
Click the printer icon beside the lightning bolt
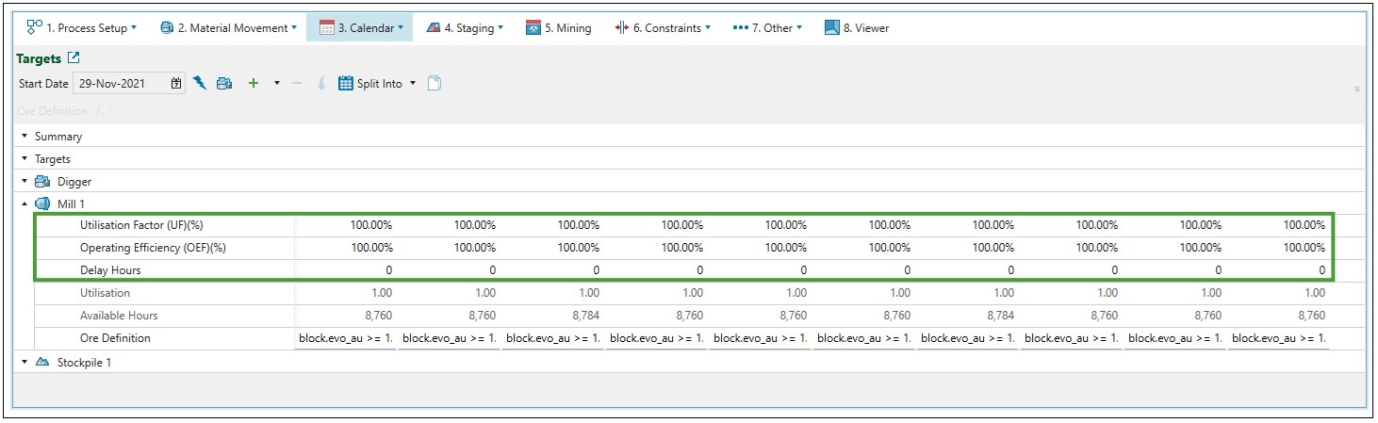click(224, 83)
